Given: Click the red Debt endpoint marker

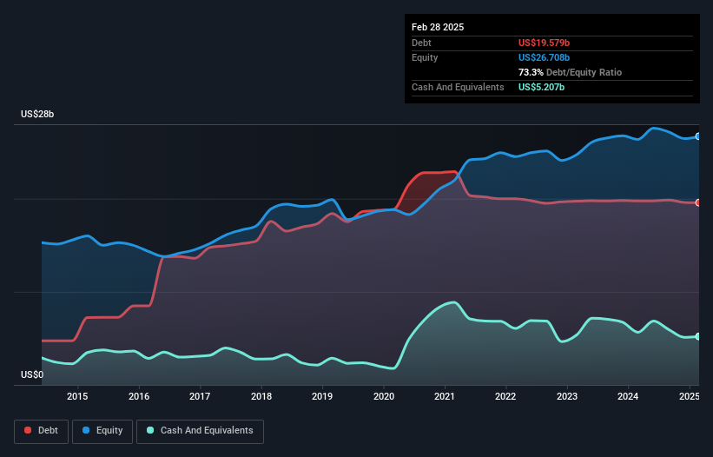Looking at the screenshot, I should [698, 202].
